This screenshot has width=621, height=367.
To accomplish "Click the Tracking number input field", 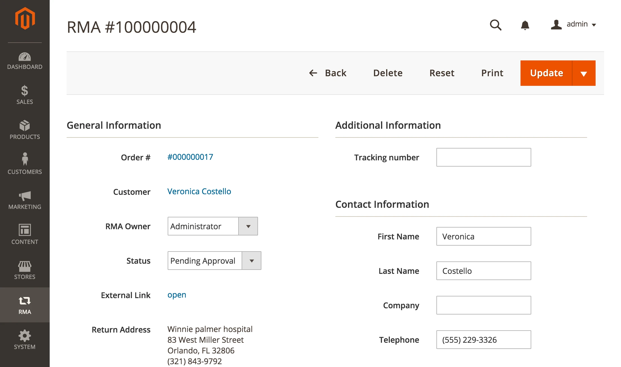I will click(483, 157).
